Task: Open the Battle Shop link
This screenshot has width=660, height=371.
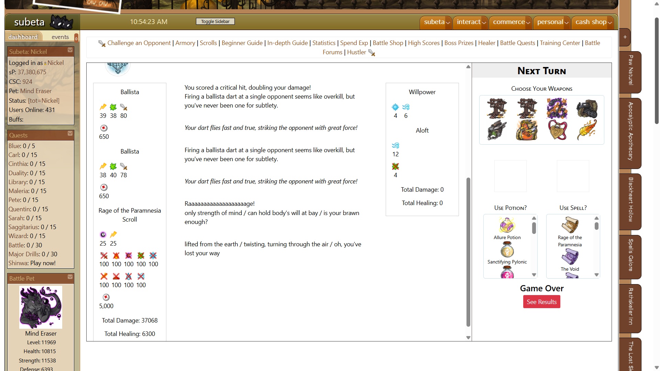Action: 388,43
